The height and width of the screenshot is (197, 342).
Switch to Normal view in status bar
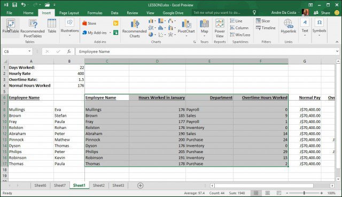(256, 193)
